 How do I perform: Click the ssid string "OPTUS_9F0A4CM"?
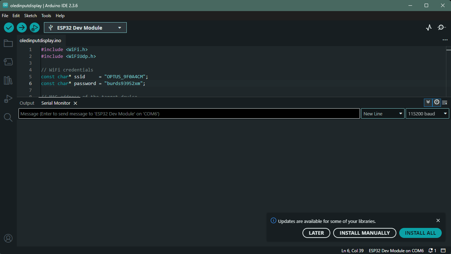click(124, 77)
